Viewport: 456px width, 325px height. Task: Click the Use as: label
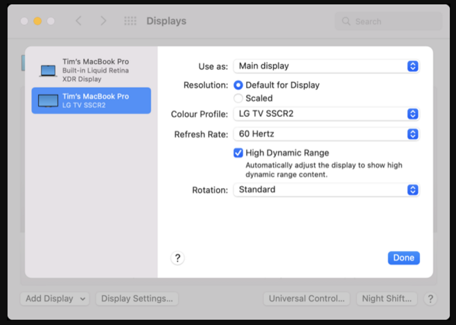[213, 67]
